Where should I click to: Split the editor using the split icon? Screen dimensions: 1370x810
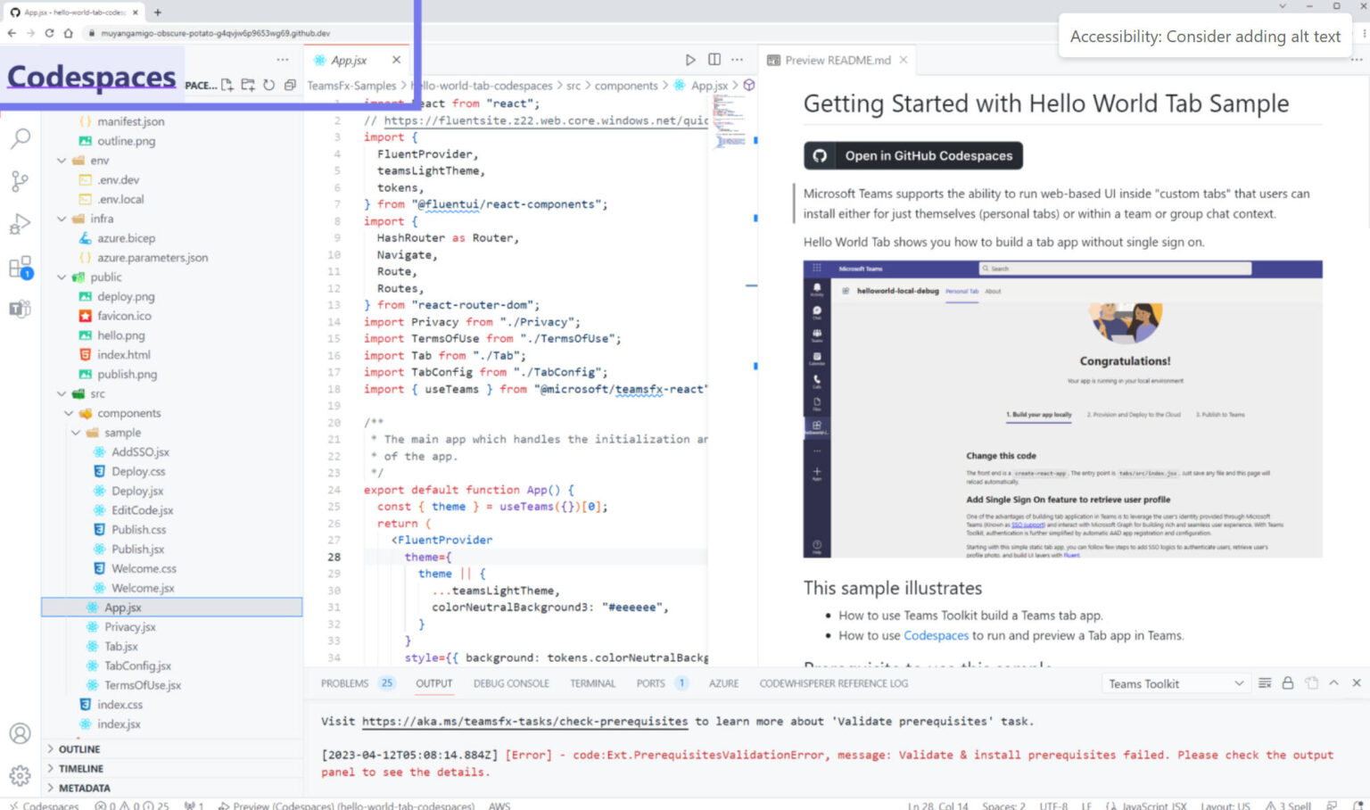click(714, 59)
